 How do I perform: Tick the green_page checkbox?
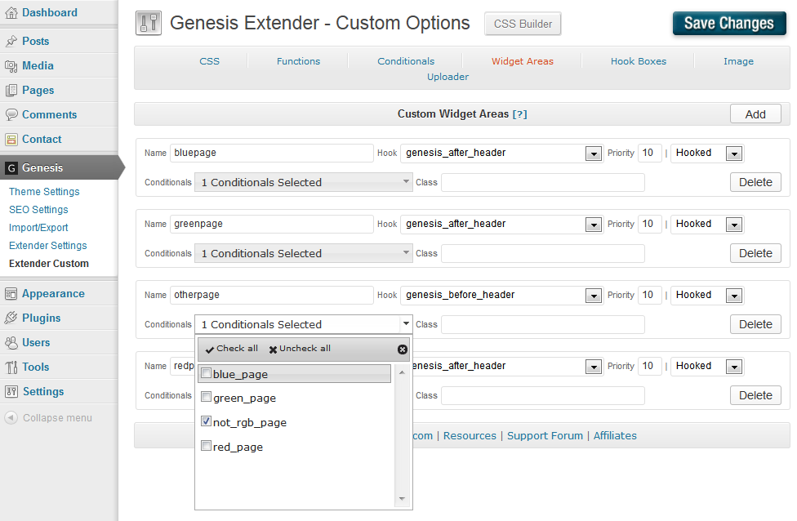coord(207,397)
